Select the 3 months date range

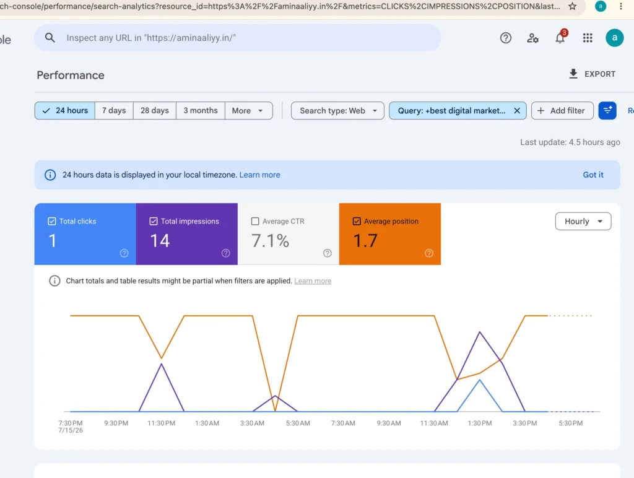201,111
